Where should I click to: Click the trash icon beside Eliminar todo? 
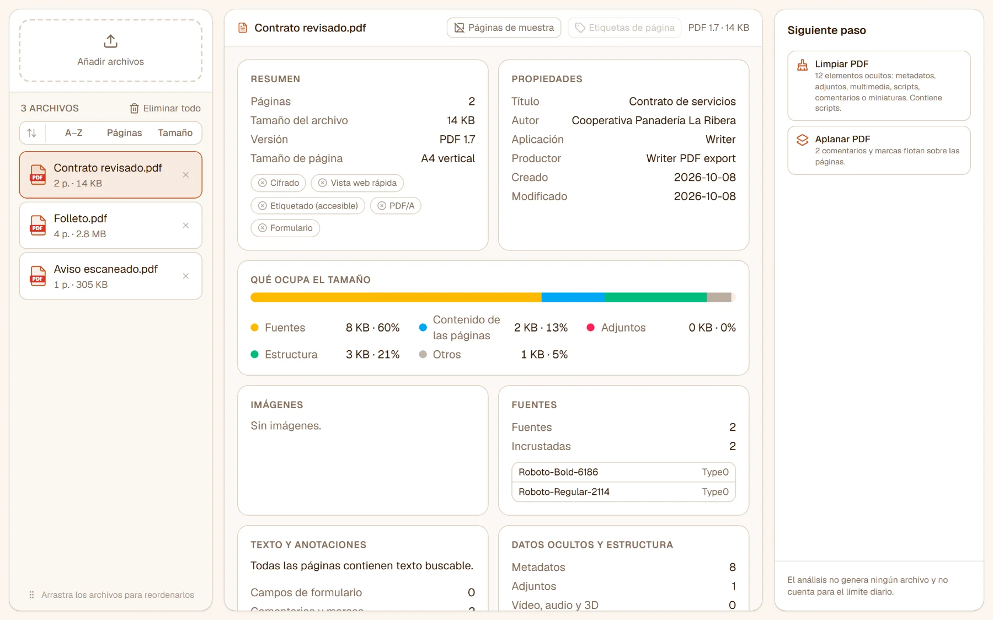134,109
